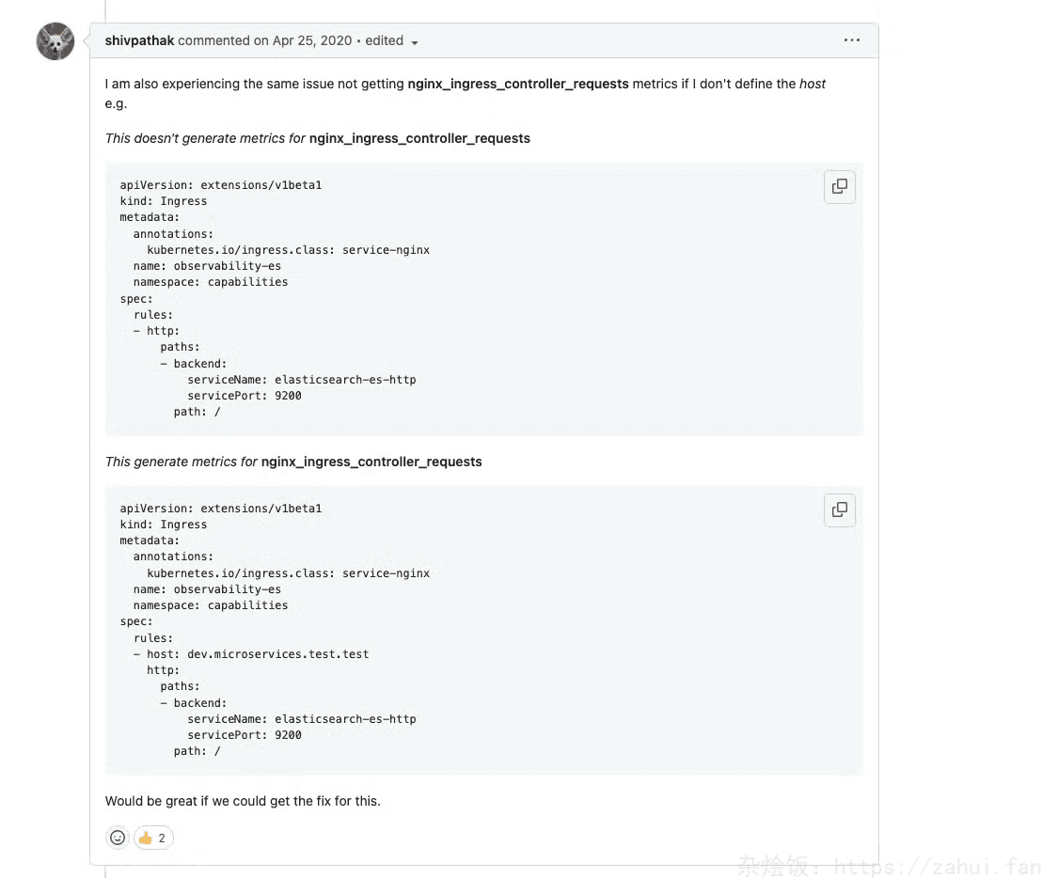Copy the second code block with host
This screenshot has height=878, width=1042.
tap(839, 510)
